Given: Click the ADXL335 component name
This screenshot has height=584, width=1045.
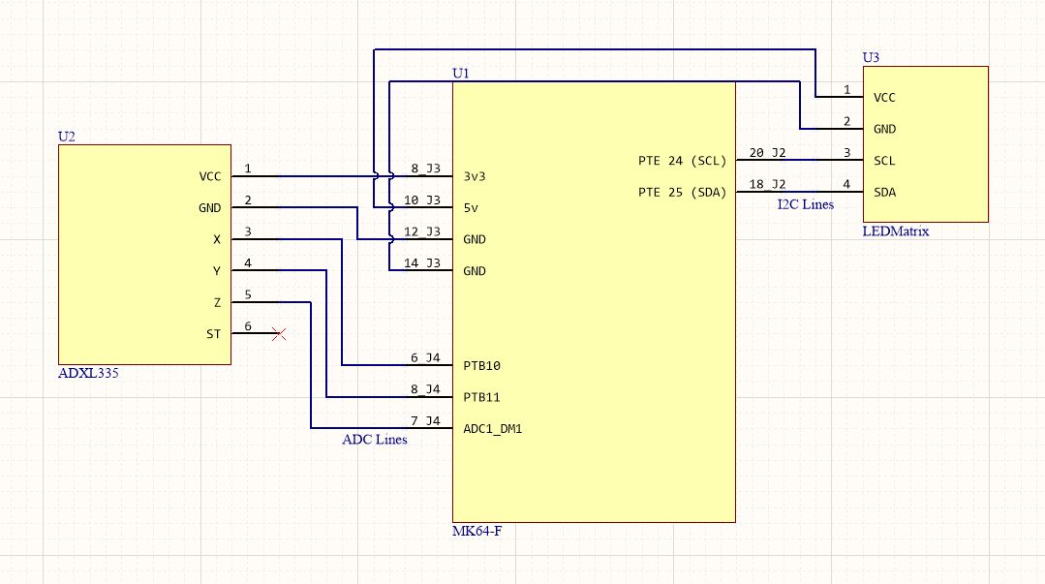Looking at the screenshot, I should tap(89, 373).
